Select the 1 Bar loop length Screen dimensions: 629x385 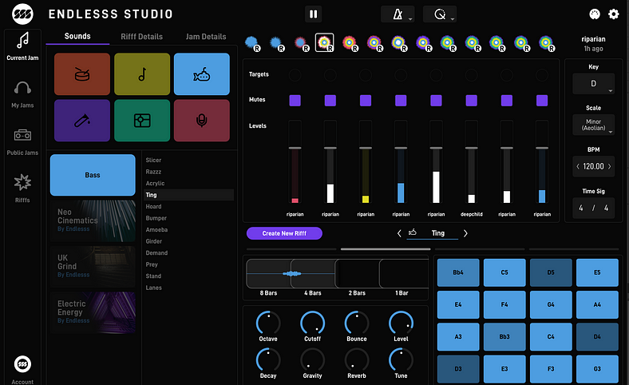pyautogui.click(x=403, y=274)
